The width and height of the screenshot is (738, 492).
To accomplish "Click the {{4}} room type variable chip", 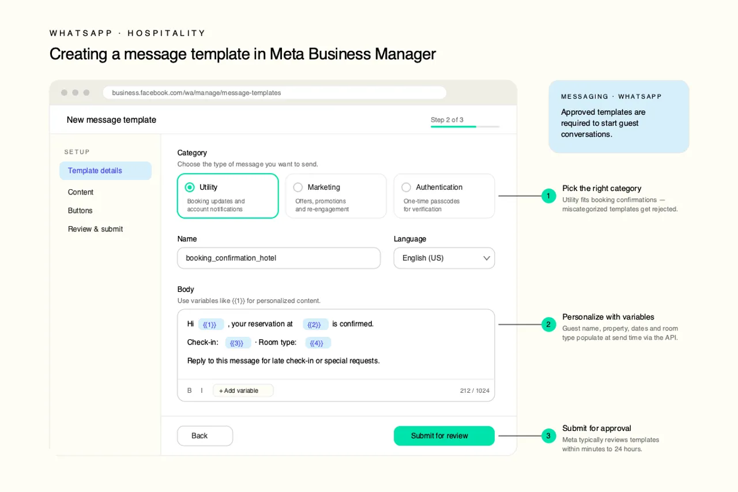I will [x=318, y=343].
